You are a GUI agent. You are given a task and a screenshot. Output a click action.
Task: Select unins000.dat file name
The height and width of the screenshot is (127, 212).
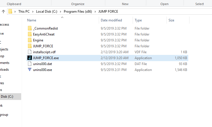(x=42, y=64)
